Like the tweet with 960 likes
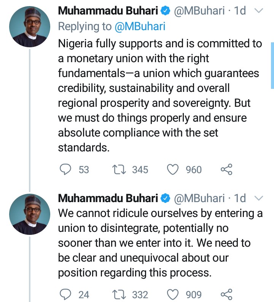The width and height of the screenshot is (274, 302). click(173, 169)
